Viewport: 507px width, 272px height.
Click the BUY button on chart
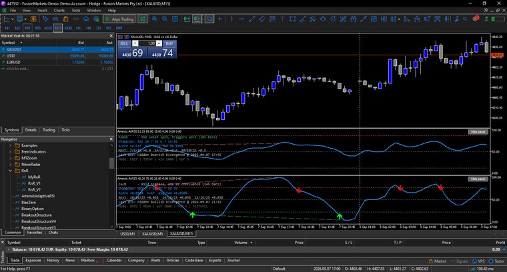point(169,43)
